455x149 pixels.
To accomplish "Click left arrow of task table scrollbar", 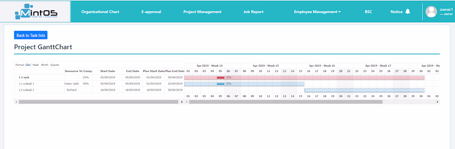I will tap(16, 102).
